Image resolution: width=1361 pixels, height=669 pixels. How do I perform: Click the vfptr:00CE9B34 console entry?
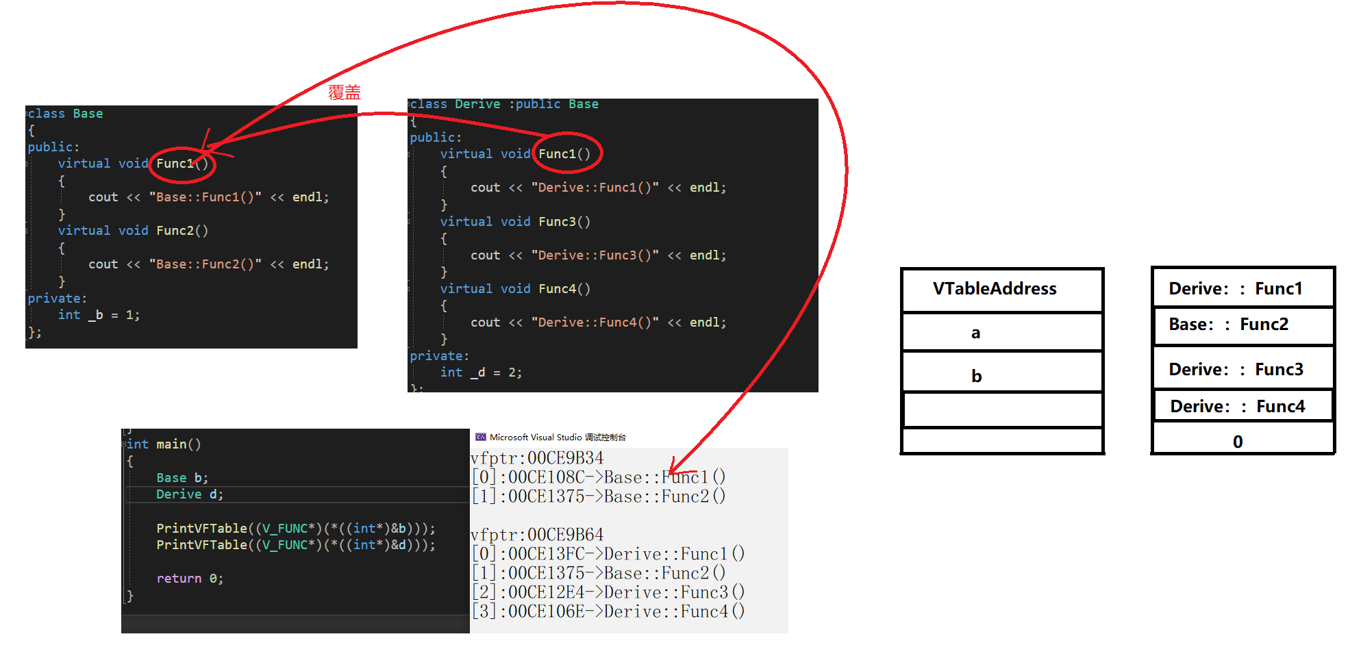(x=536, y=458)
